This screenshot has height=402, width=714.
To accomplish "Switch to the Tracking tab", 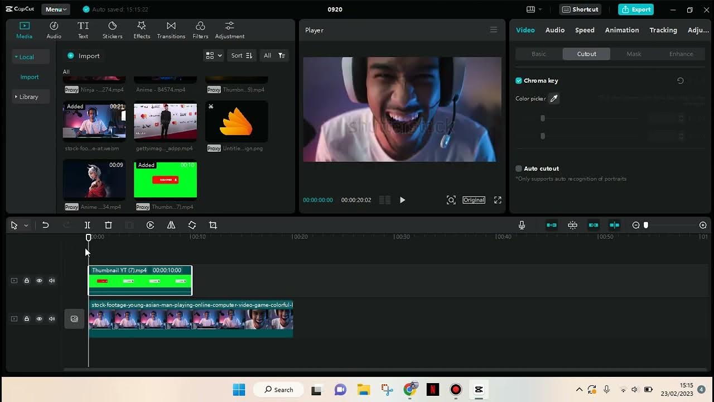I will coord(663,30).
